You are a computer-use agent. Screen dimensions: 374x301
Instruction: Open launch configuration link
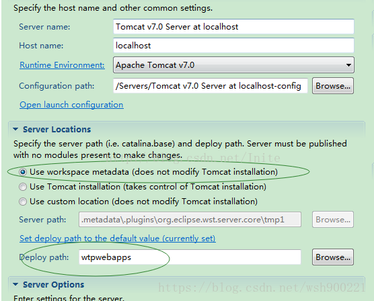[71, 105]
